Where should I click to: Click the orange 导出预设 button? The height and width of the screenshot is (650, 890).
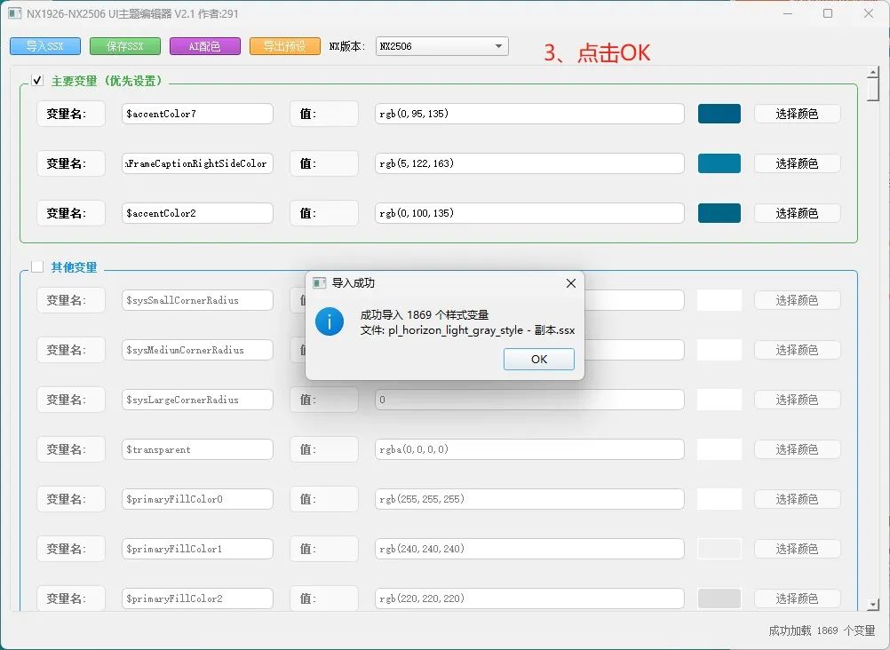(285, 46)
